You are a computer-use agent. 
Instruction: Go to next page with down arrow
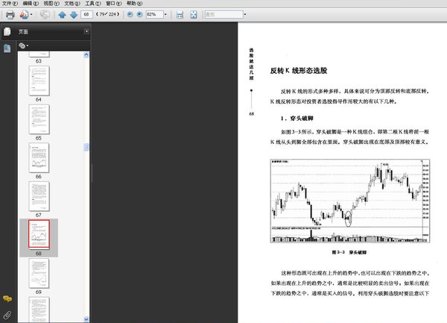click(x=74, y=15)
